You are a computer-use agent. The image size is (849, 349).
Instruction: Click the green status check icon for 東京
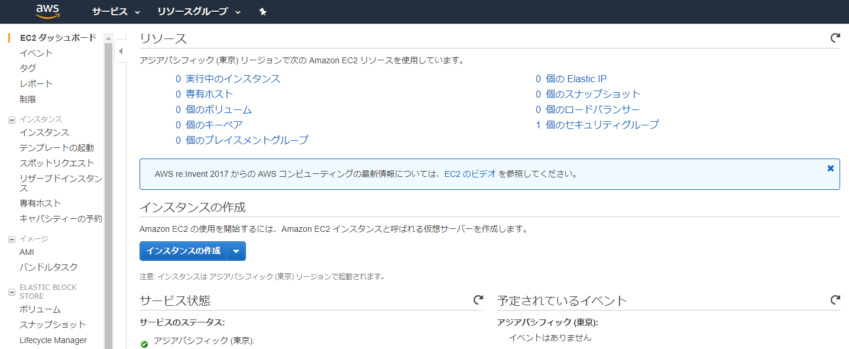(144, 344)
